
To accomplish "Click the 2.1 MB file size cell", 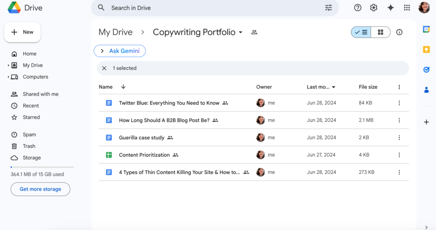I will 366,120.
